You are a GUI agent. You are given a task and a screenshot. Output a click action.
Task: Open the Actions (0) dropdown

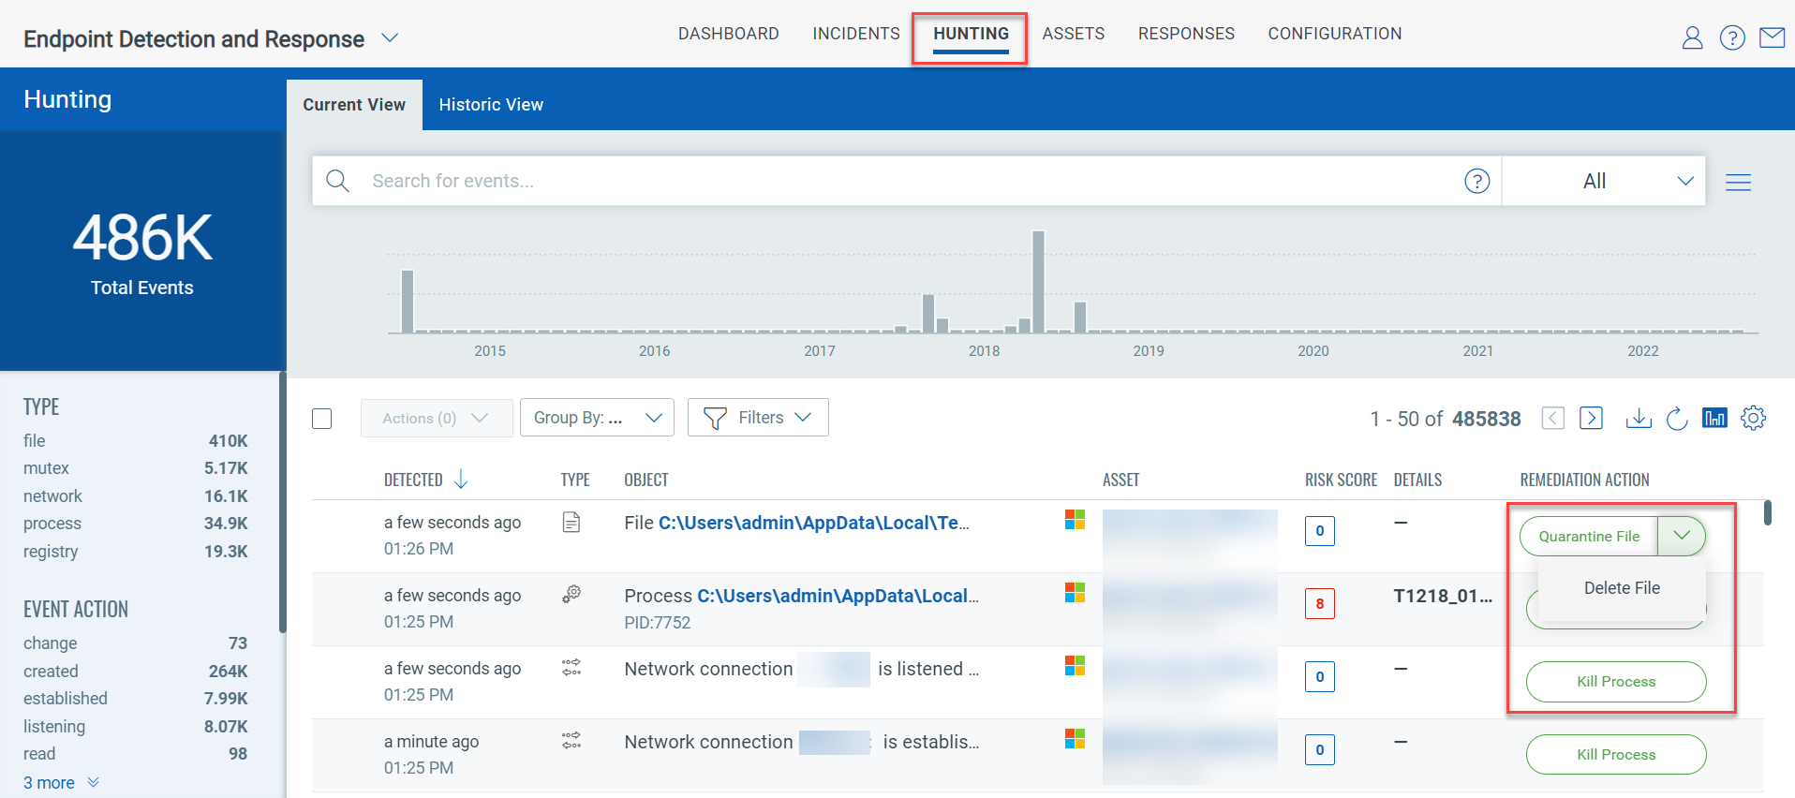pyautogui.click(x=437, y=418)
